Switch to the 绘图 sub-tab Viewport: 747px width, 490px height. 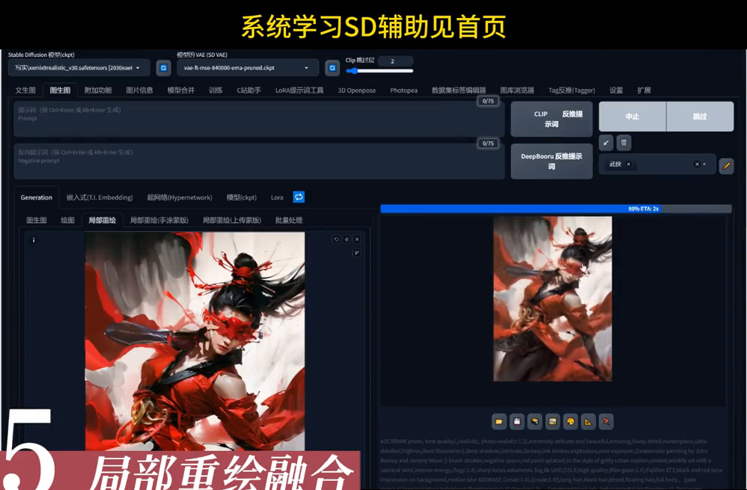[x=67, y=220]
